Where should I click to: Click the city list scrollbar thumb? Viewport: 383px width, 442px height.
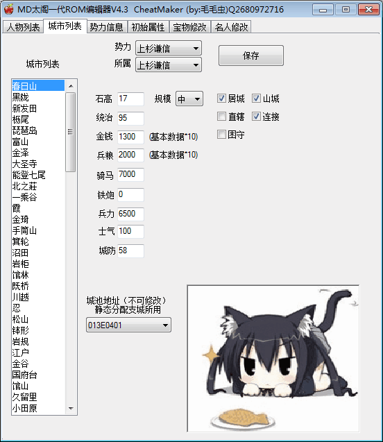point(71,132)
